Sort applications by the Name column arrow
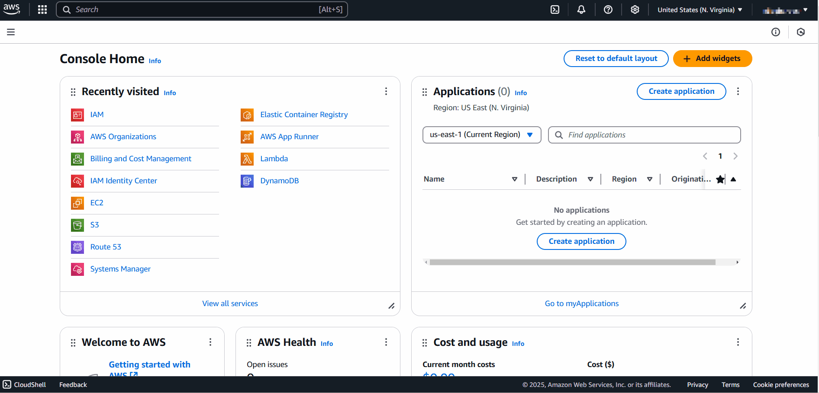The height and width of the screenshot is (393, 819). [515, 179]
